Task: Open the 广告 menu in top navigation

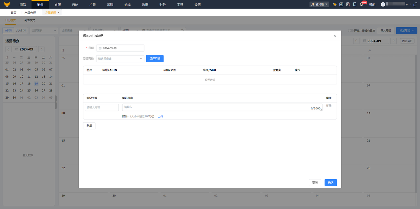Action: click(x=93, y=5)
